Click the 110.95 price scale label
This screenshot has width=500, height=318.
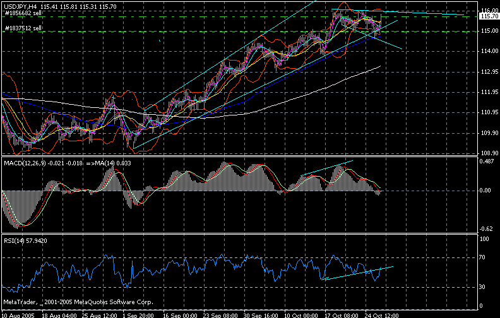[x=489, y=112]
